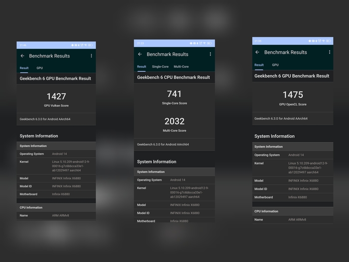This screenshot has width=349, height=262.
Task: Click Kernel Linux value in Vulkan screen
Action: 71,166
